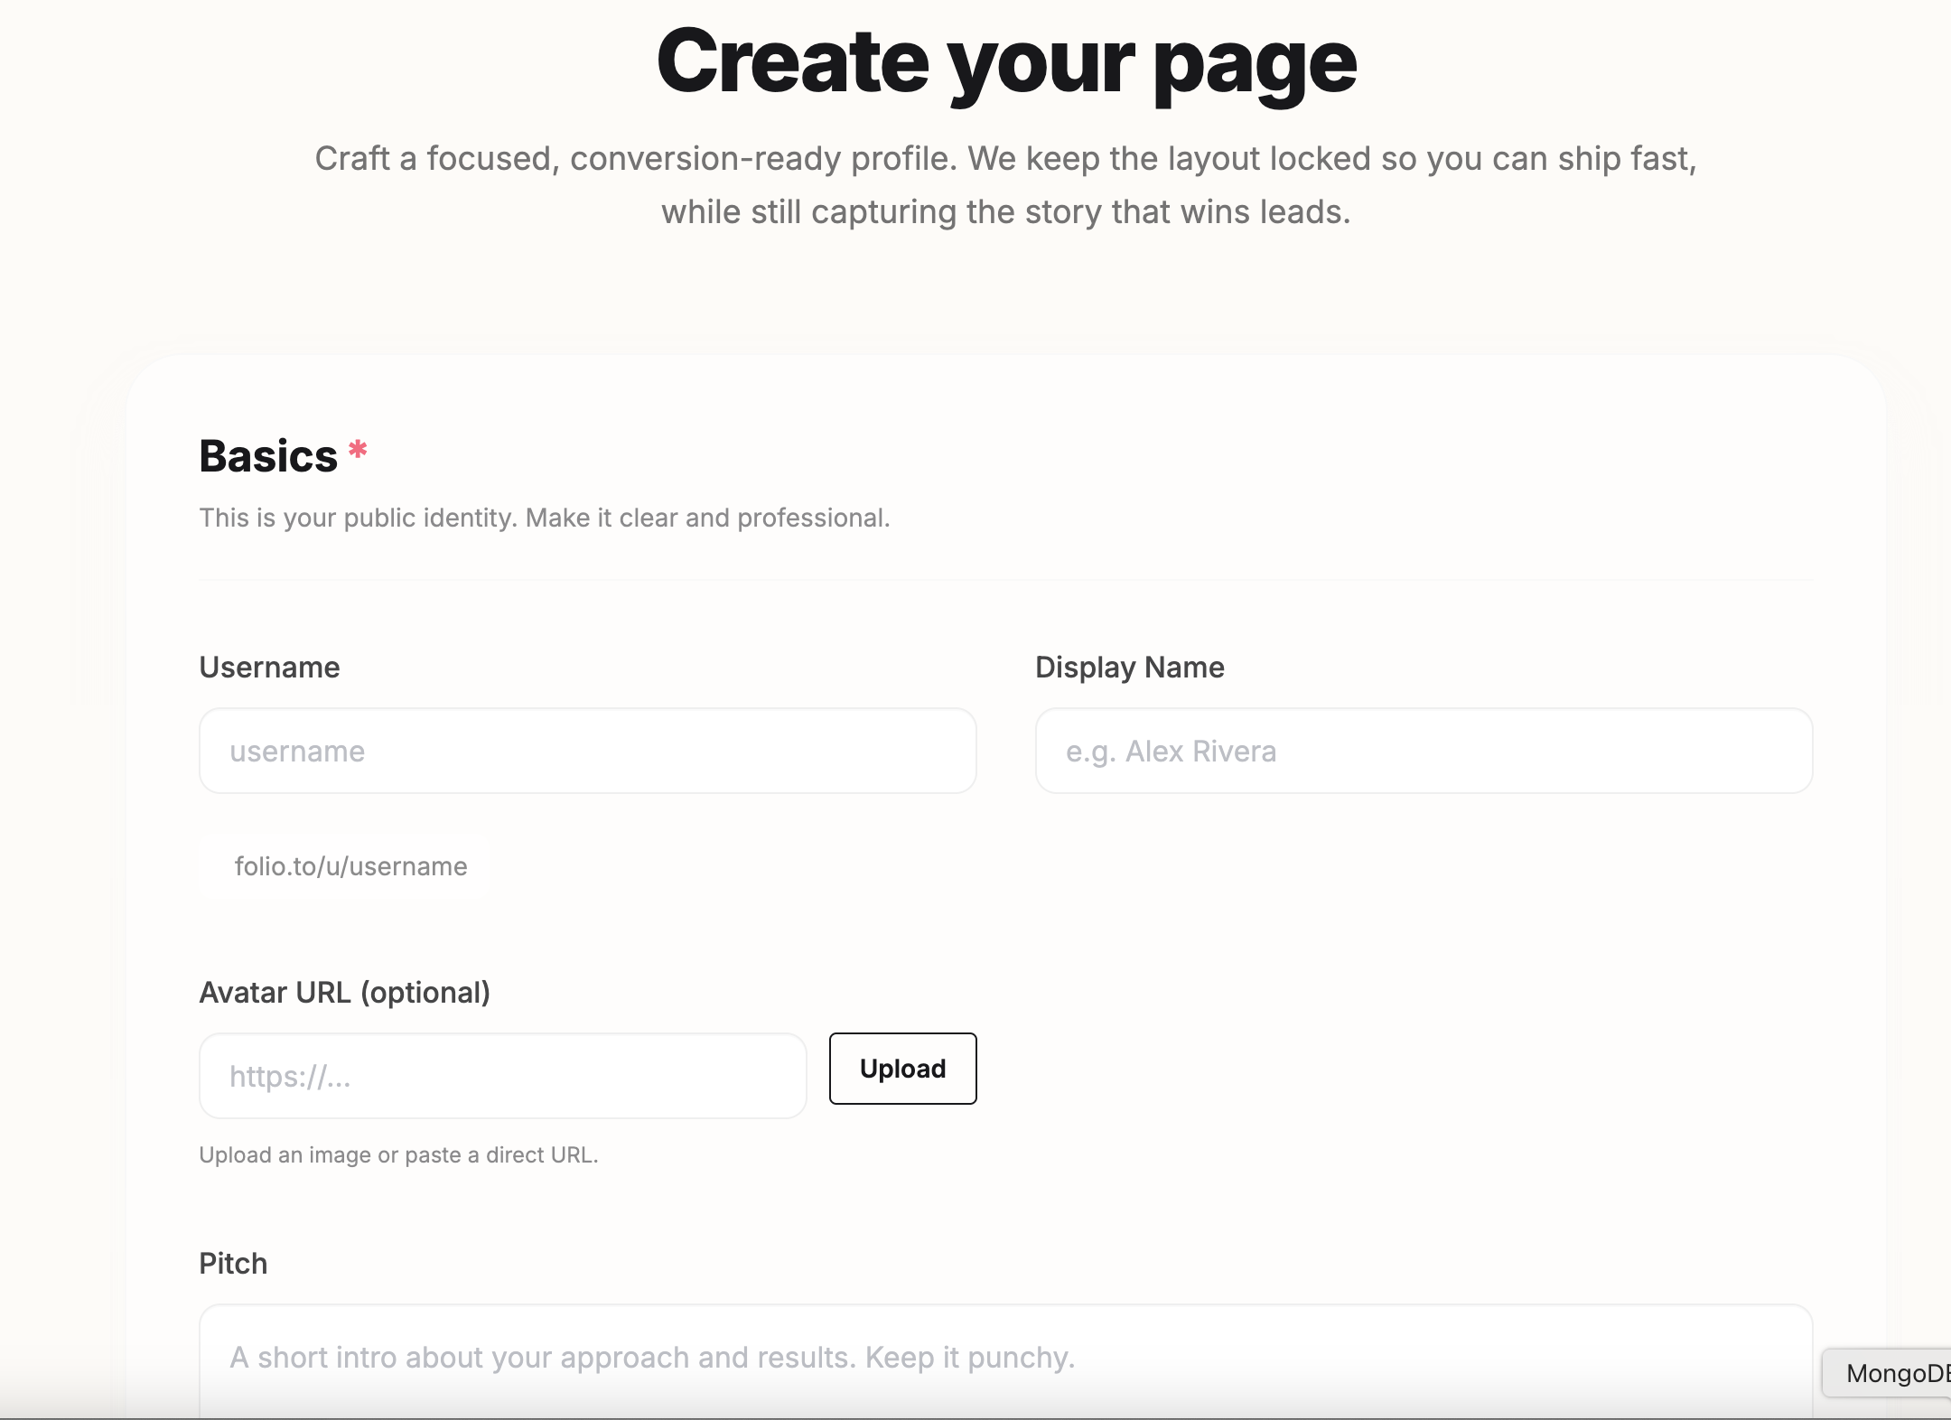
Task: Click the 'This is your public identity' description
Action: 544,518
